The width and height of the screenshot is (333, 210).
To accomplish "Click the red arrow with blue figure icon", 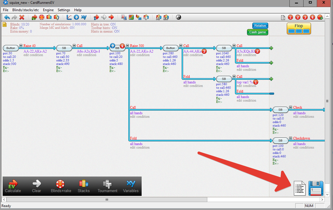I will (x=97, y=18).
